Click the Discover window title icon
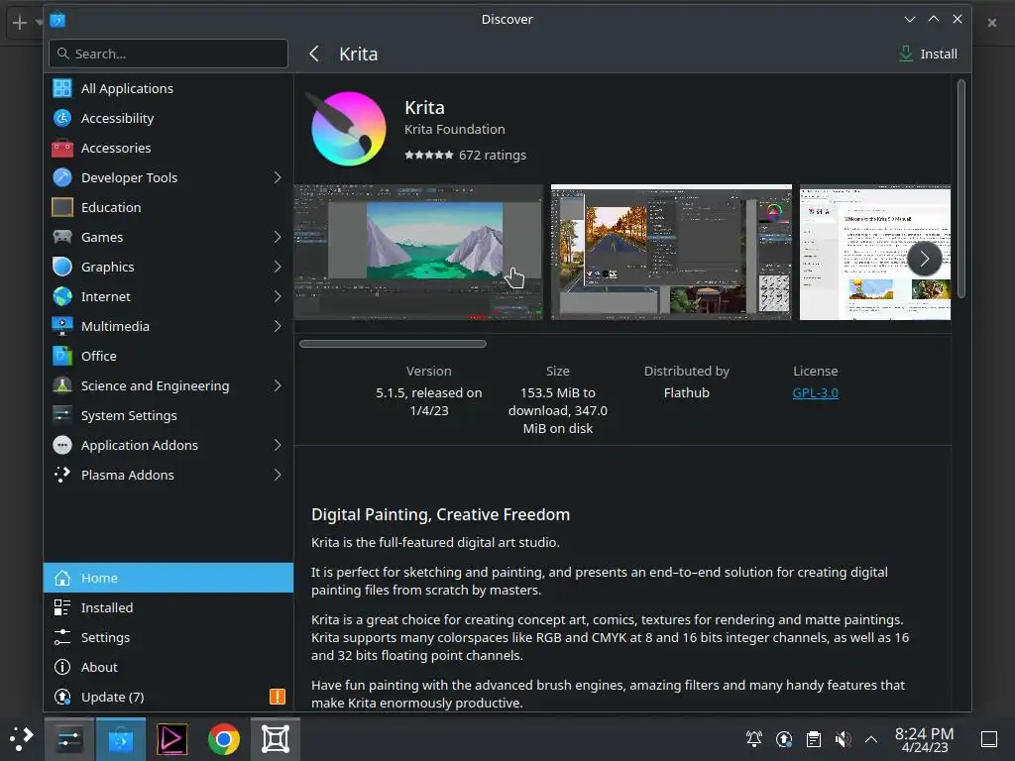 click(57, 20)
